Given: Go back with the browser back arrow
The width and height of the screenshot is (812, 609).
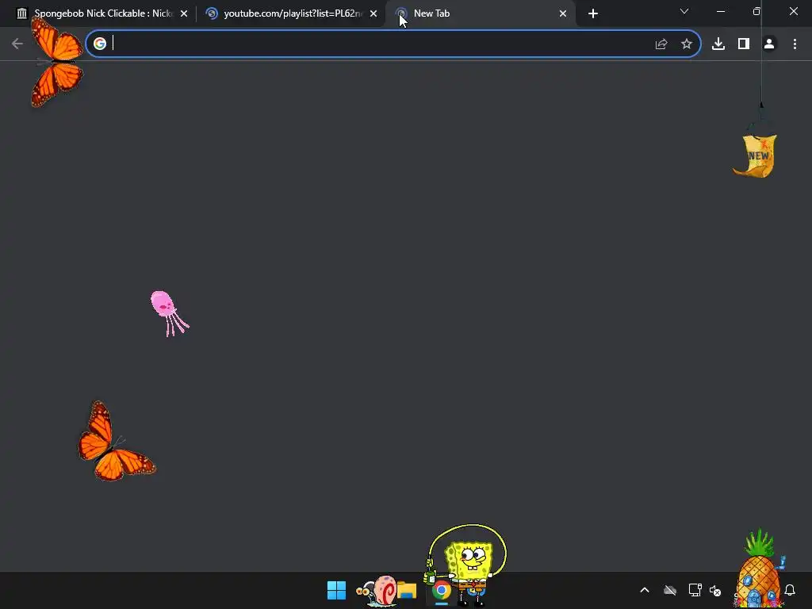Looking at the screenshot, I should [x=17, y=44].
